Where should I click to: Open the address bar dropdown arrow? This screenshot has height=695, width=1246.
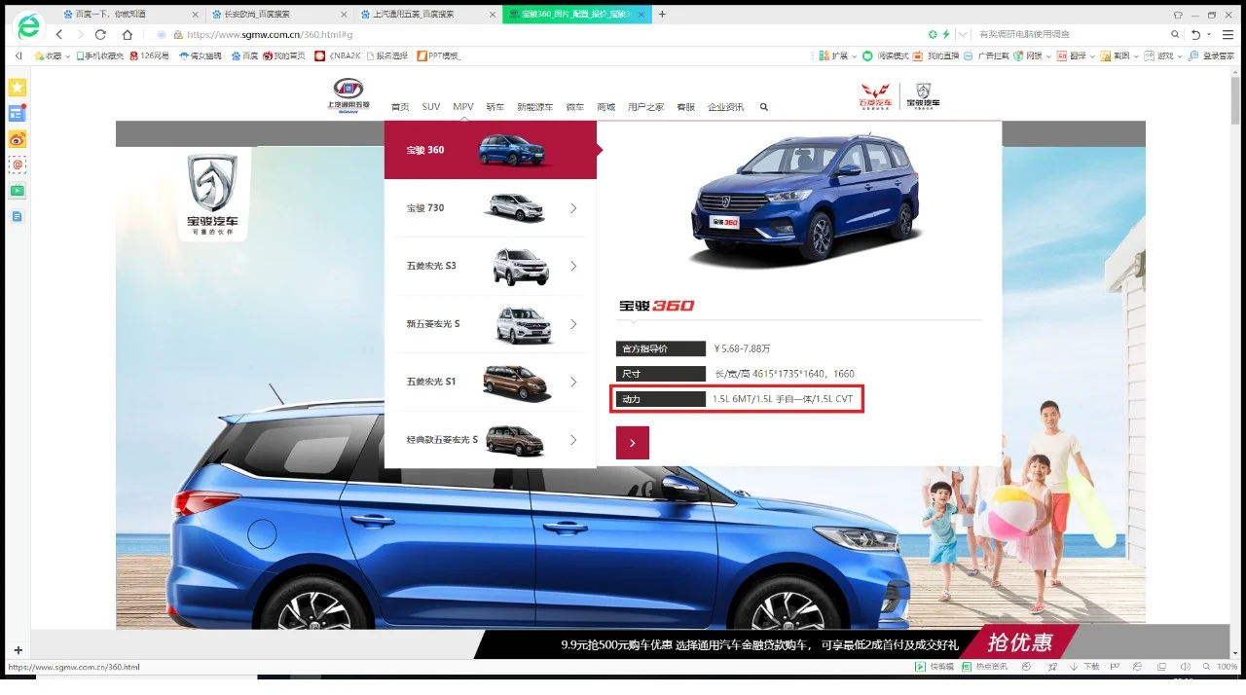963,34
